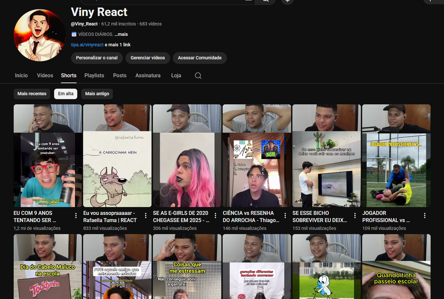Screen dimensions: 444x299
Task: Play the blue cartoon character on grass thumbnail
Action: pos(327,266)
